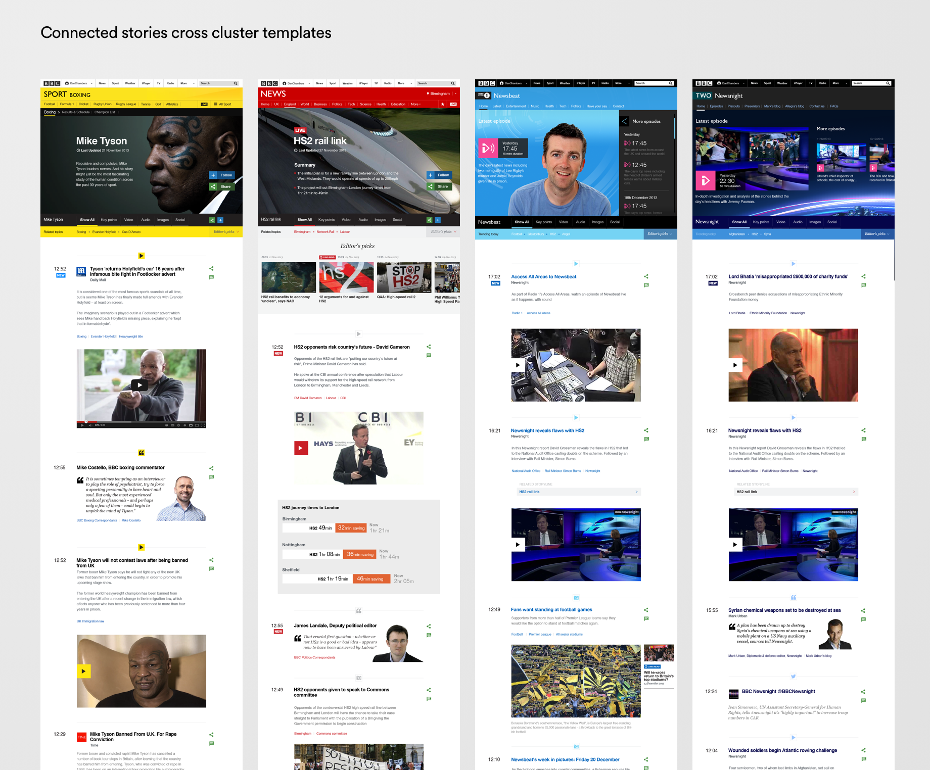Screen dimensions: 930x770
Task: Follow the HS2 rail link topic
Action: pyautogui.click(x=439, y=175)
